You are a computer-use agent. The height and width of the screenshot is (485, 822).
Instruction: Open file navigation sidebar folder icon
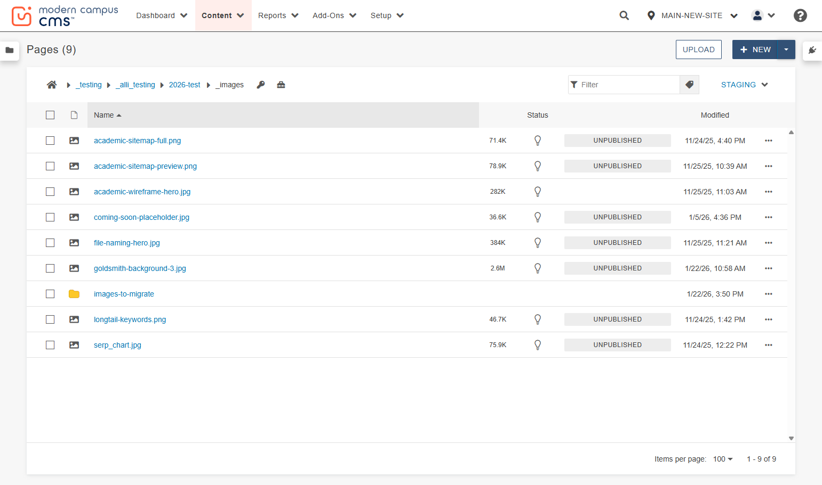[10, 50]
